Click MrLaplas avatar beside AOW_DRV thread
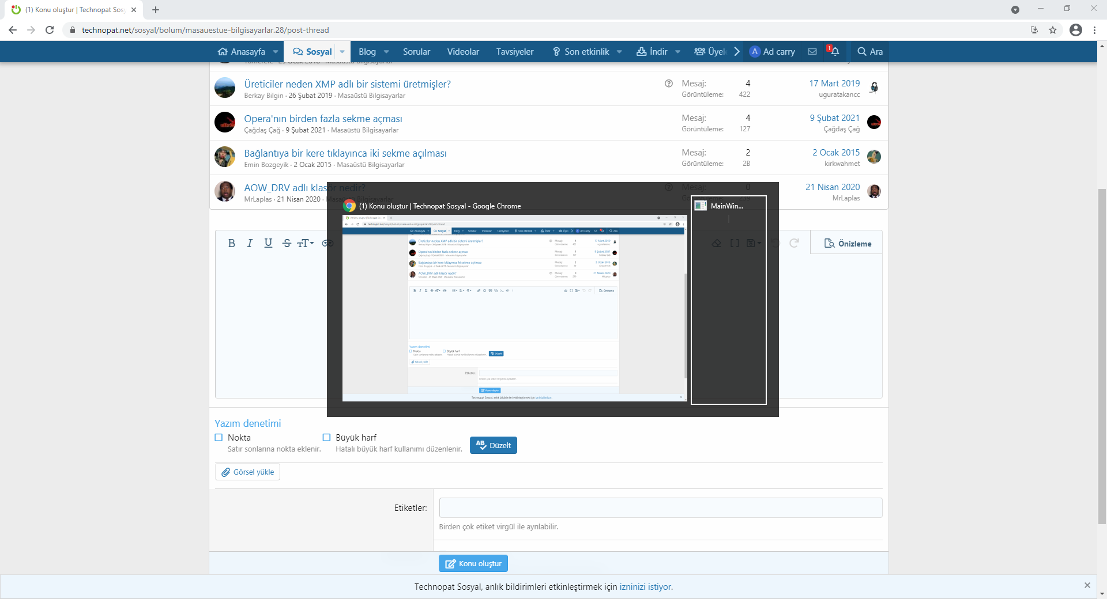Screen dimensions: 1107x599 [x=225, y=191]
